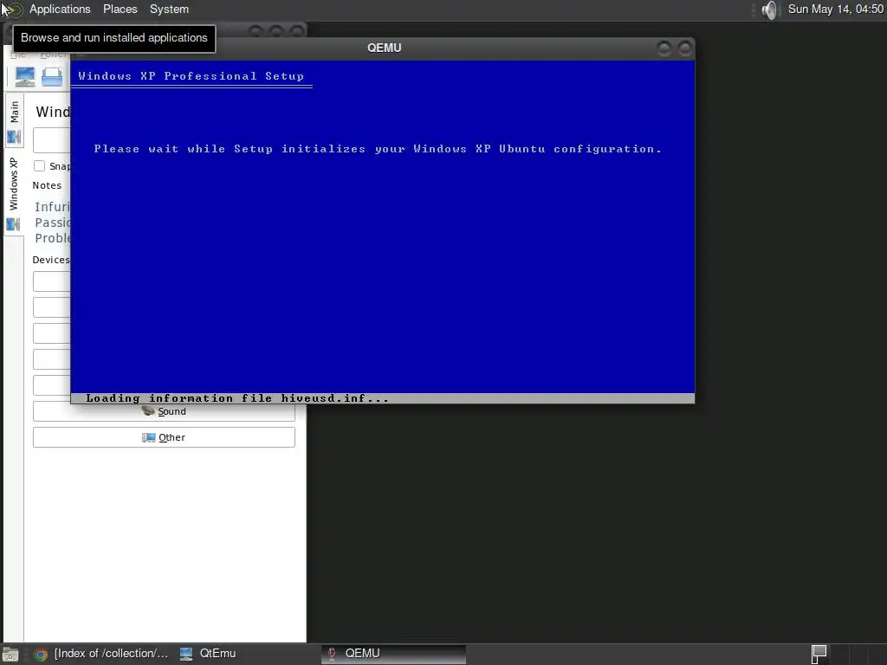The width and height of the screenshot is (887, 665).
Task: Switch to the Main vertical tab in QtEmu
Action: click(x=14, y=120)
